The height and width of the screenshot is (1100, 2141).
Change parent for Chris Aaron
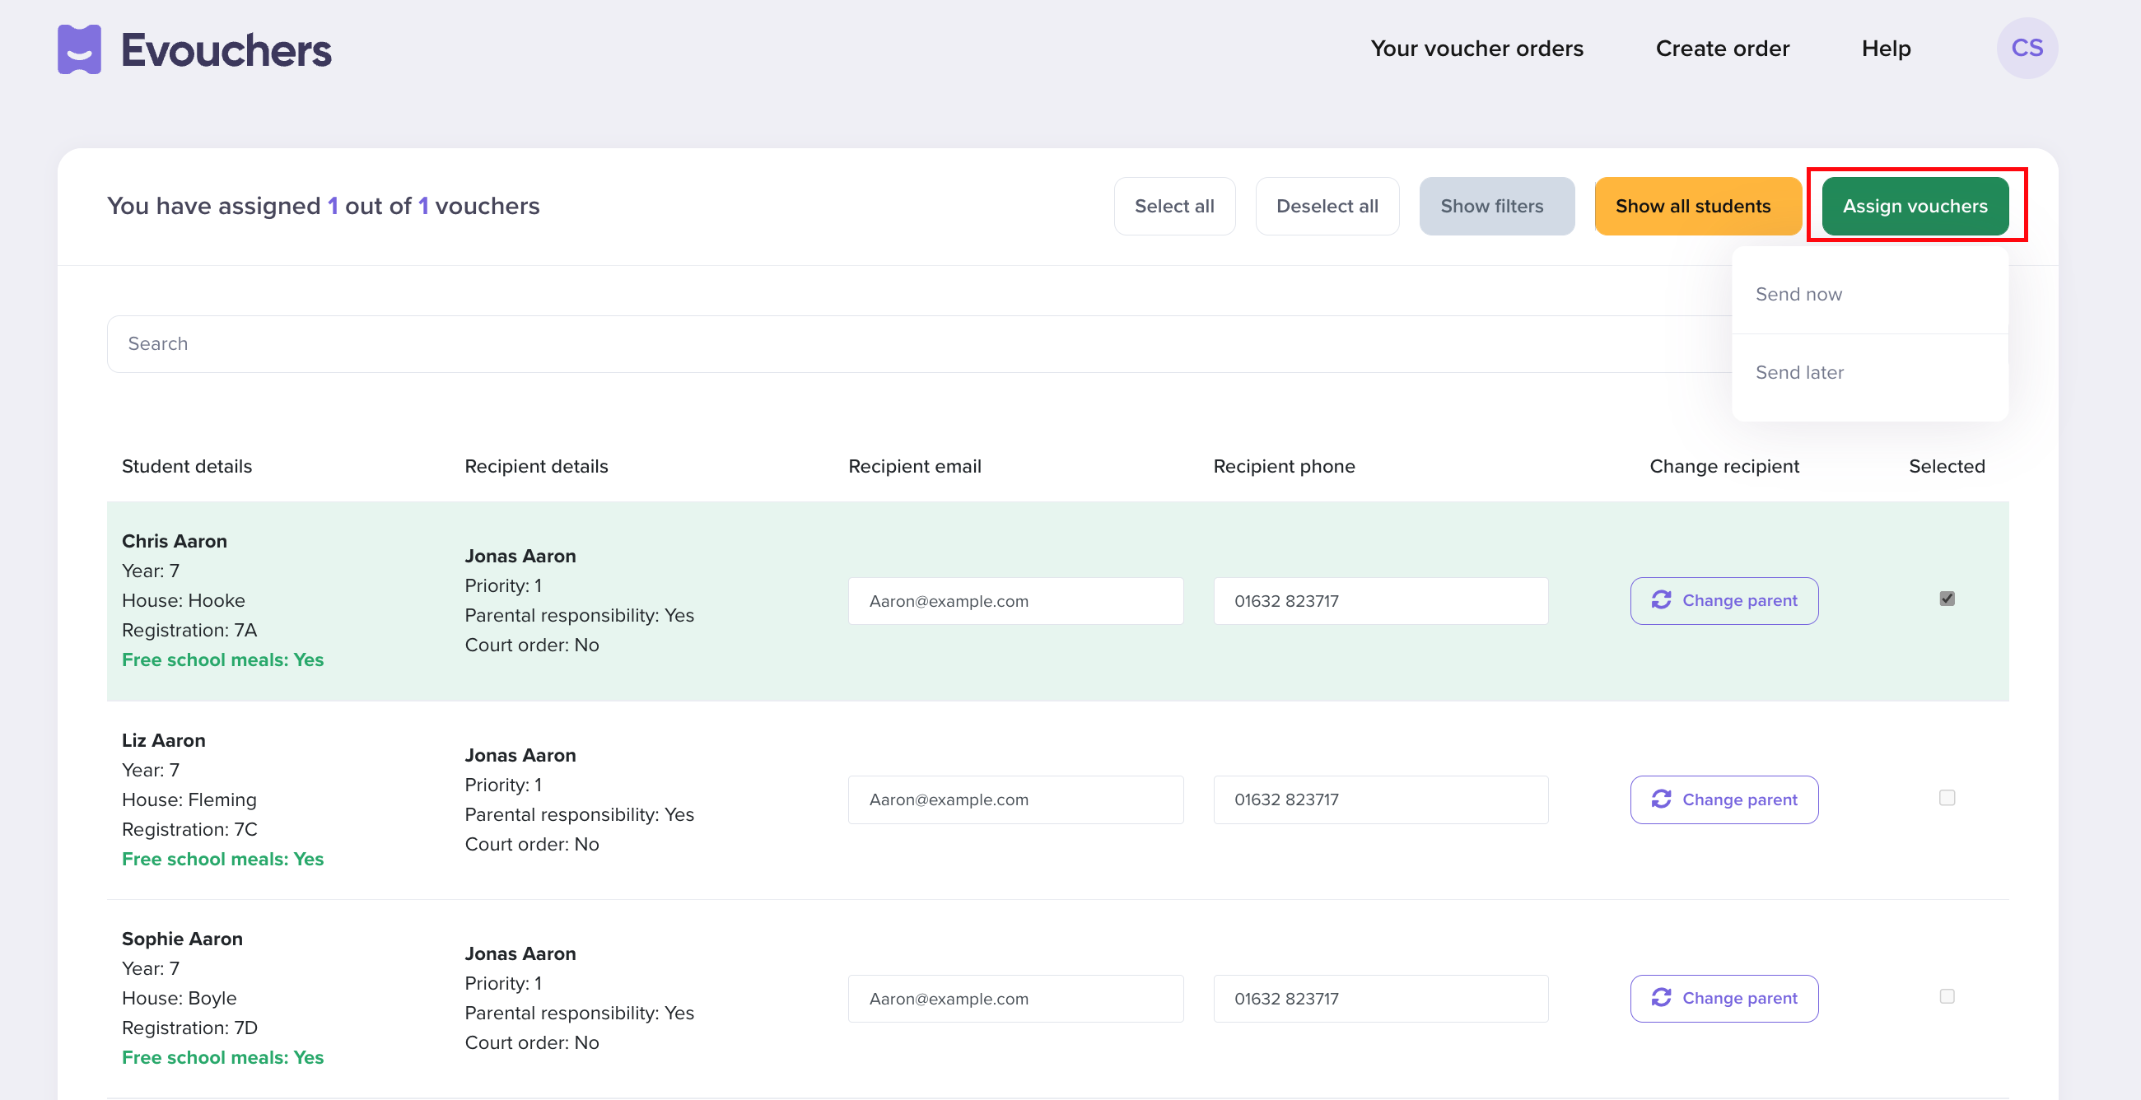[1723, 601]
